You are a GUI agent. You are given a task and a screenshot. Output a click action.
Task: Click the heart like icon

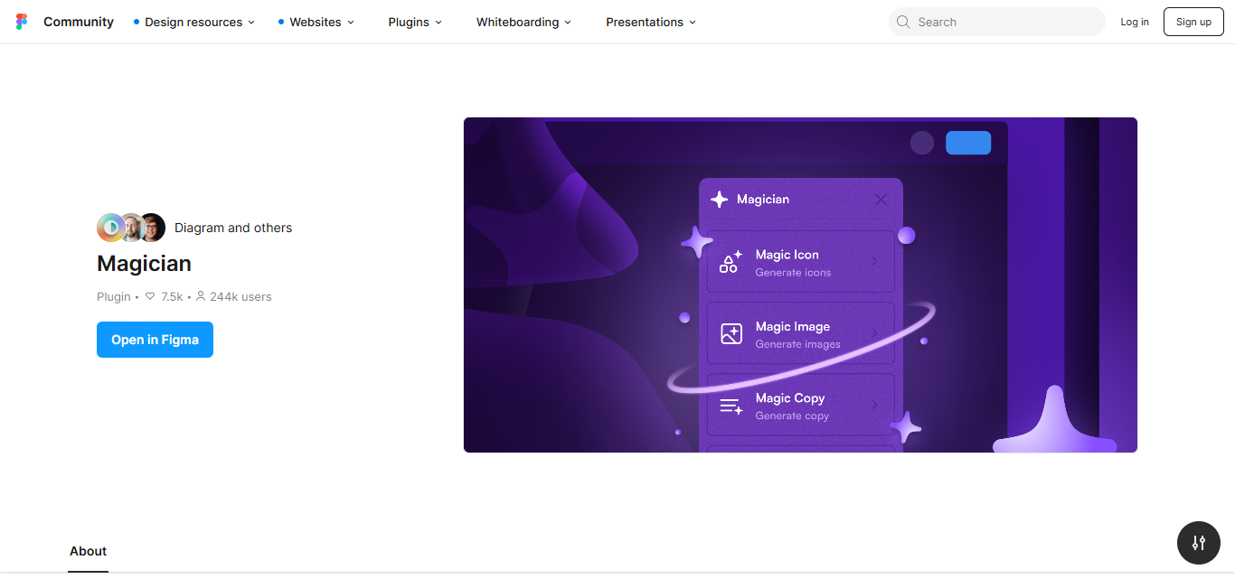click(150, 296)
